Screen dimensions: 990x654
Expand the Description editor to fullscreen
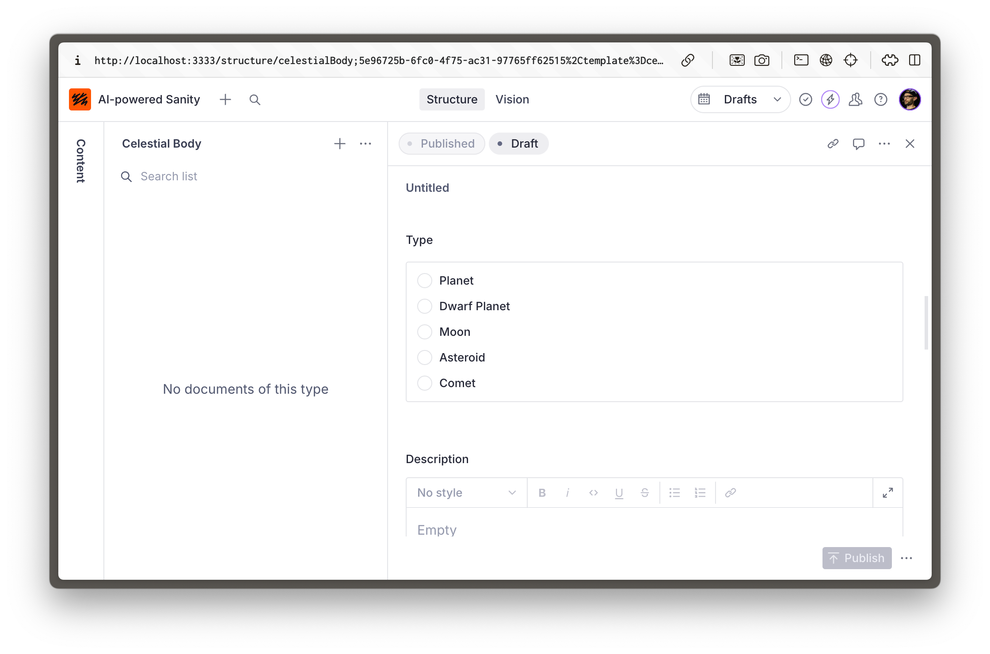click(887, 493)
